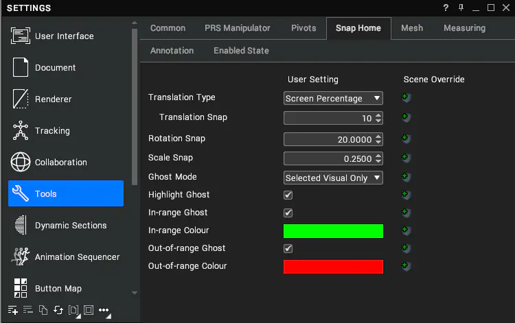
Task: Add scene override for Translation Snap
Action: [x=406, y=117]
